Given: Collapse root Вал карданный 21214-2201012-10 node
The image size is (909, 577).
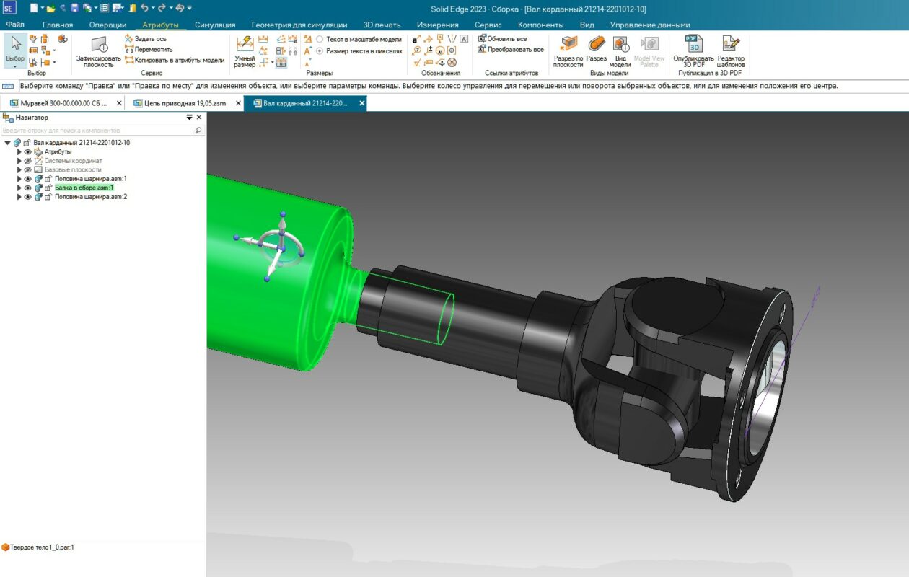Looking at the screenshot, I should point(7,143).
